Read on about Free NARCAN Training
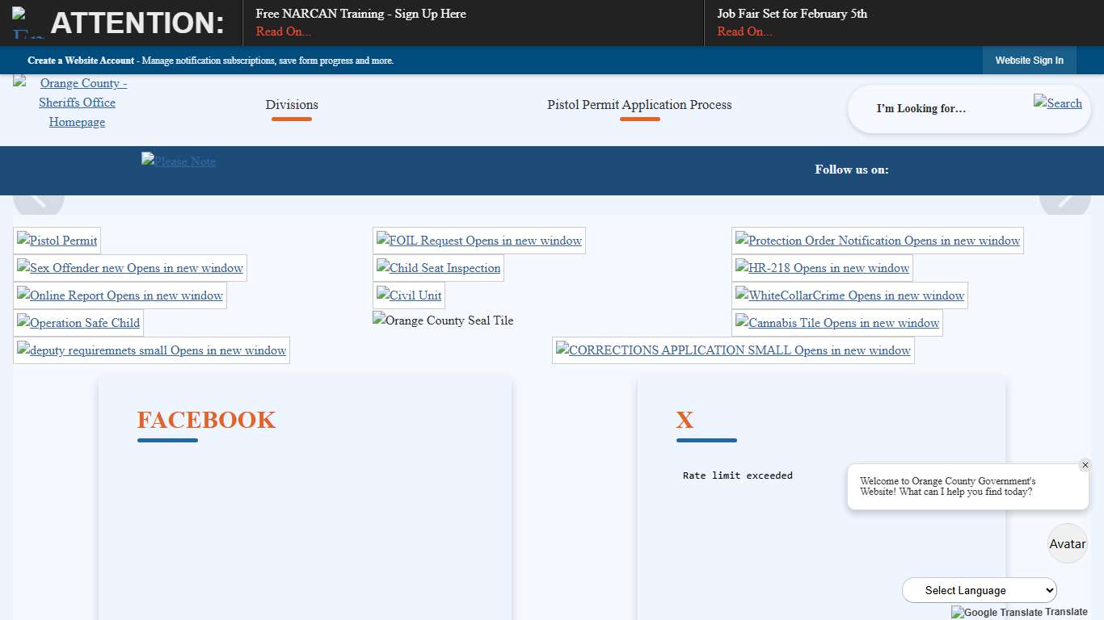The image size is (1104, 620). click(x=284, y=31)
